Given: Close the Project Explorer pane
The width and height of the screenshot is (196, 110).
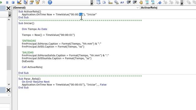Looking at the screenshot, I should click(8, 8).
